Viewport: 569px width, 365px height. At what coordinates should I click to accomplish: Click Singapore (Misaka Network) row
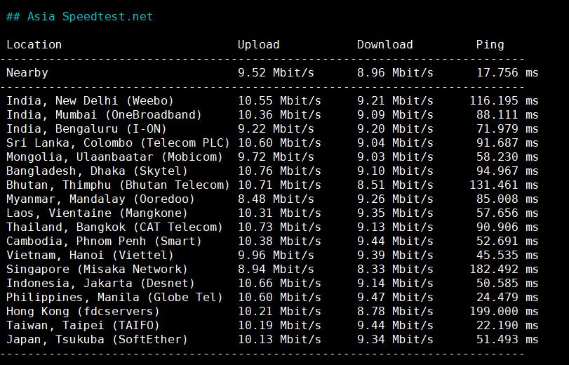97,269
